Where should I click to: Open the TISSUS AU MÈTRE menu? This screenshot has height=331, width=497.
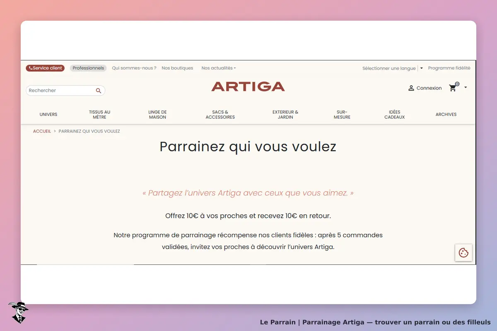[99, 115]
